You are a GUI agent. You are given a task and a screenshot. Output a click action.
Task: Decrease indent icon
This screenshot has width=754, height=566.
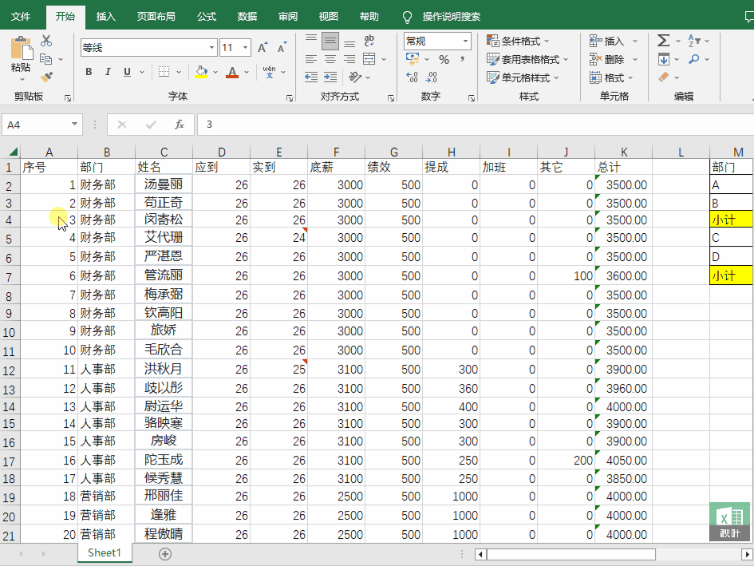coord(311,77)
